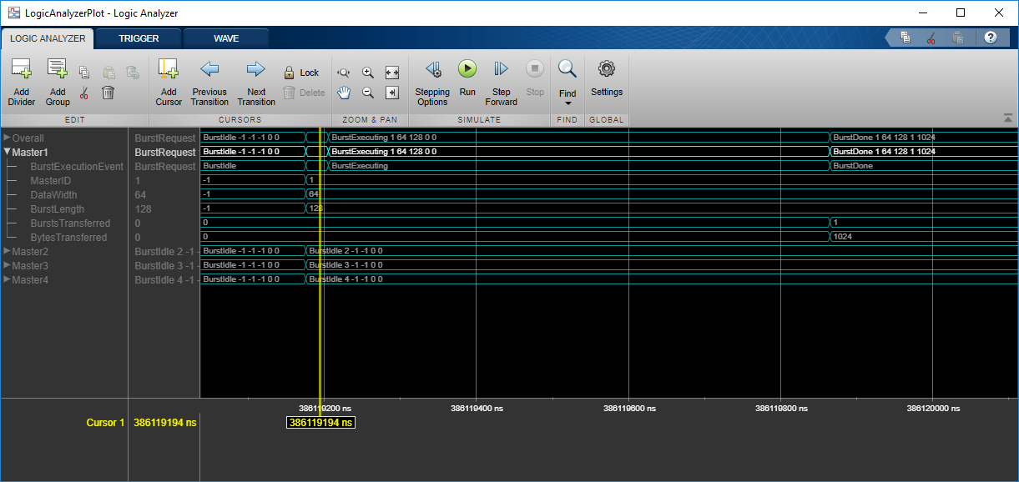Viewport: 1019px width, 482px height.
Task: Open Stepping Options
Action: click(432, 71)
